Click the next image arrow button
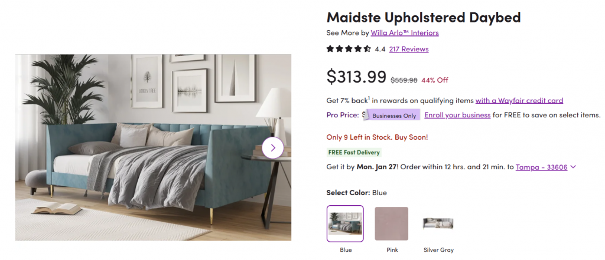Image resolution: width=605 pixels, height=260 pixels. click(x=273, y=147)
